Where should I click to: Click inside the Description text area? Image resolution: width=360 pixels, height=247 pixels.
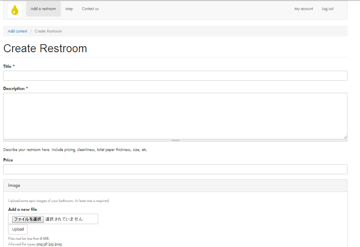pos(175,116)
